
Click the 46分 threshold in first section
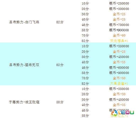(x=85, y=25)
